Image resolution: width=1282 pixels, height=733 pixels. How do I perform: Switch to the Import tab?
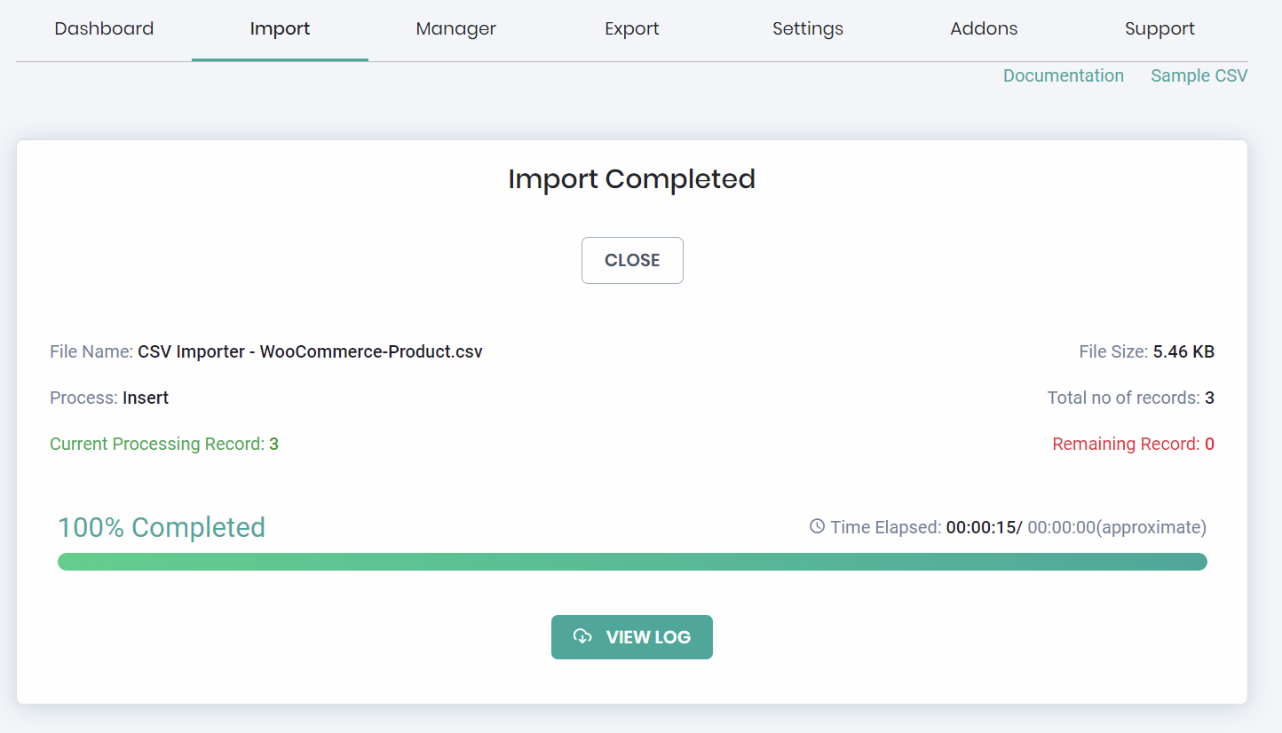280,28
